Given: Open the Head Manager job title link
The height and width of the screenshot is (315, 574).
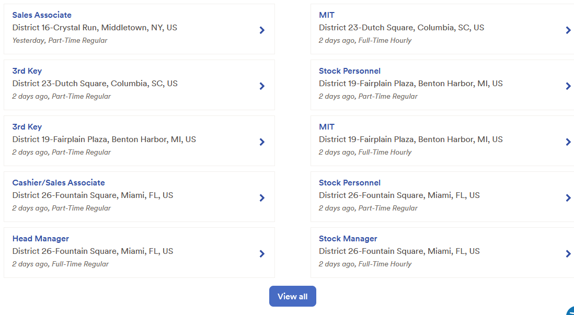Looking at the screenshot, I should tap(41, 239).
